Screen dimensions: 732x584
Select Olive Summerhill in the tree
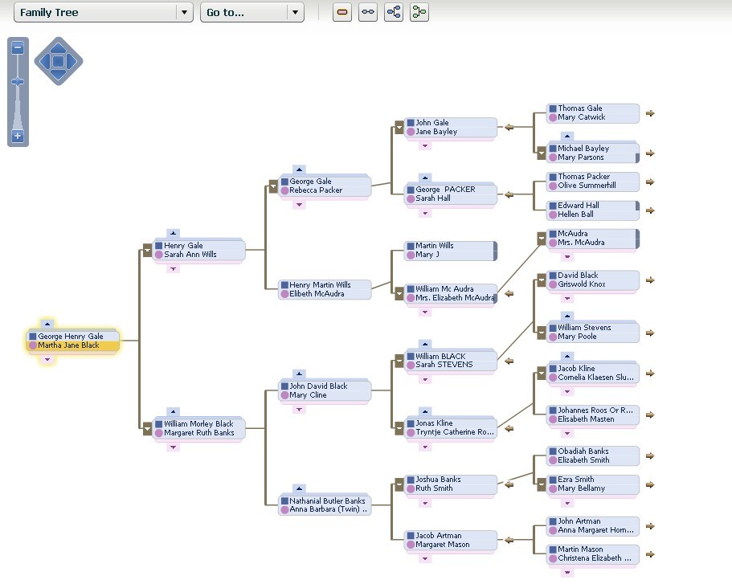(587, 186)
